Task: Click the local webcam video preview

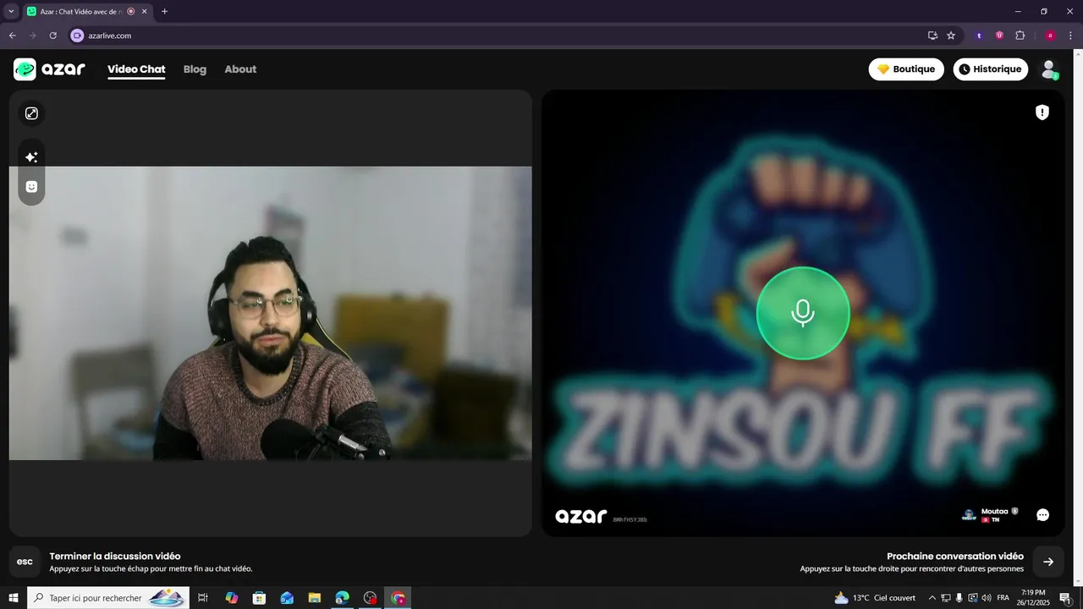Action: [x=270, y=313]
